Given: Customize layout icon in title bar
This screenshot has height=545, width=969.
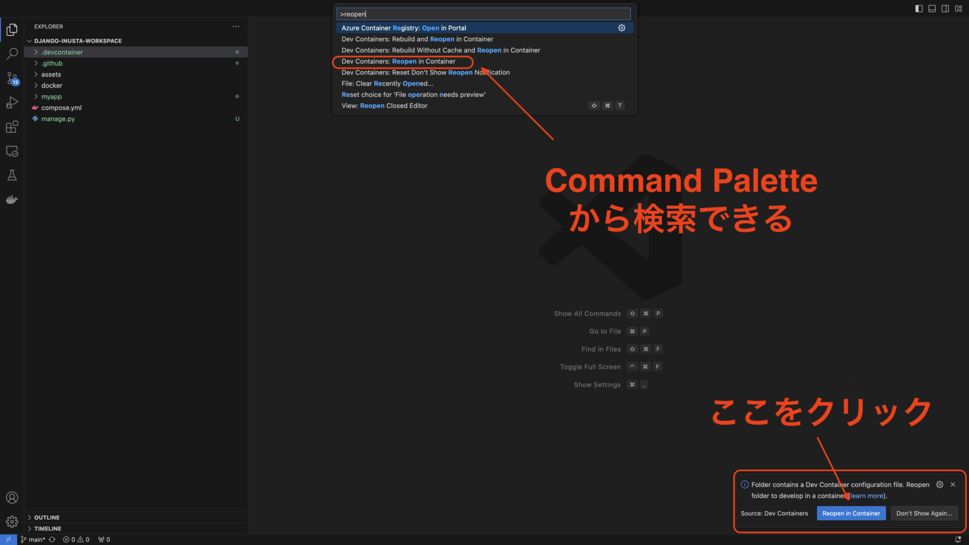Looking at the screenshot, I should [x=958, y=9].
